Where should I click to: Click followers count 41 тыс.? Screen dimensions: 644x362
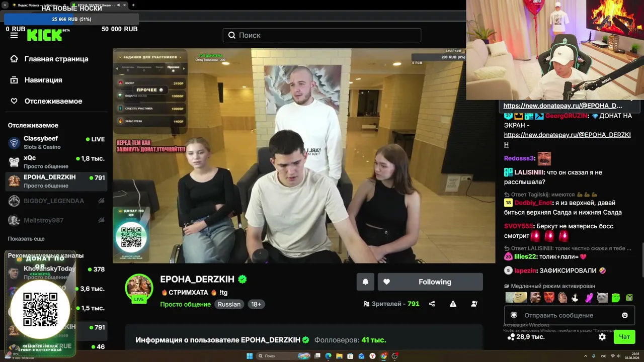click(374, 340)
